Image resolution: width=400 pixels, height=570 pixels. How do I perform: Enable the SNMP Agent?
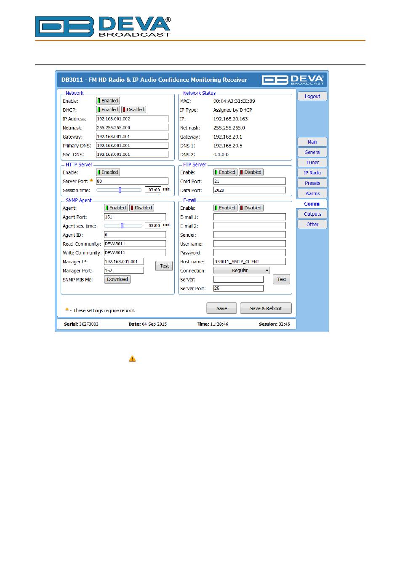[116, 208]
